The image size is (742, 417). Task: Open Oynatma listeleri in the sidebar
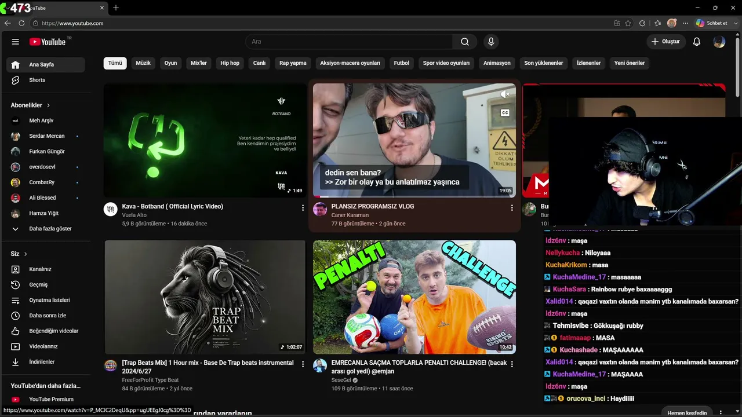tap(46, 300)
